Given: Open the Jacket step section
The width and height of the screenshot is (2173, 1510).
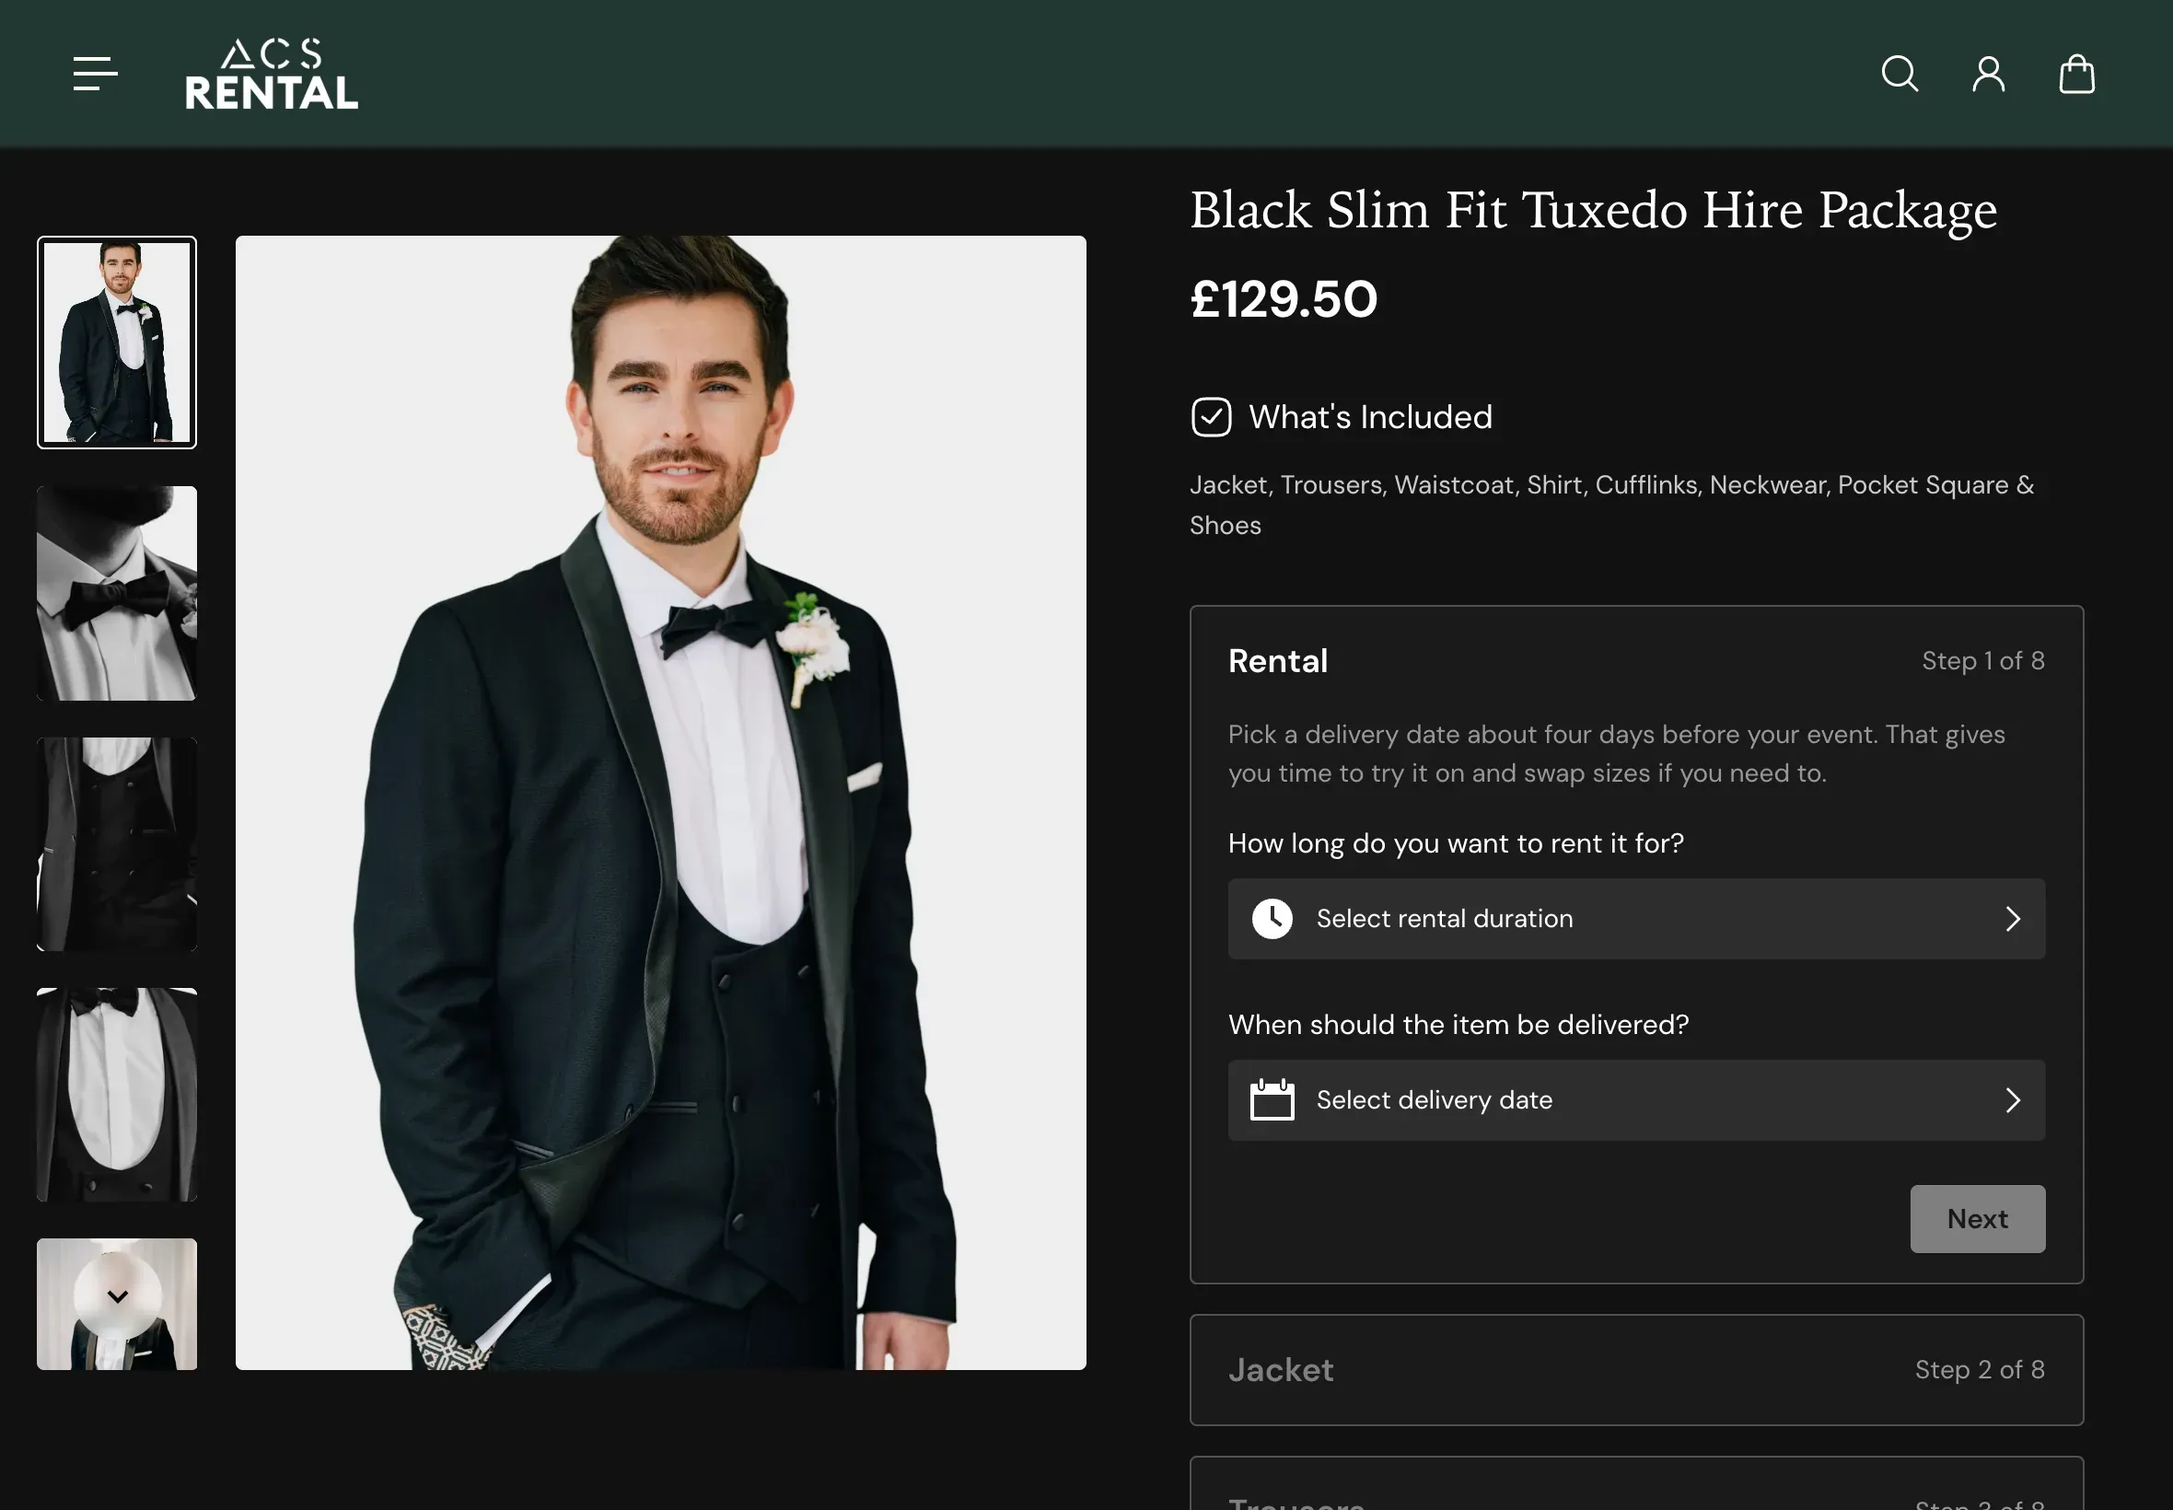Looking at the screenshot, I should [1635, 1369].
